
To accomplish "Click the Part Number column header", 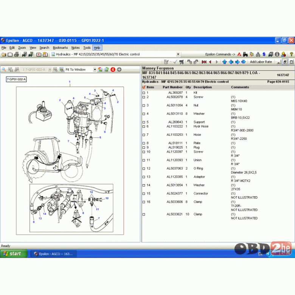I will pyautogui.click(x=172, y=87).
